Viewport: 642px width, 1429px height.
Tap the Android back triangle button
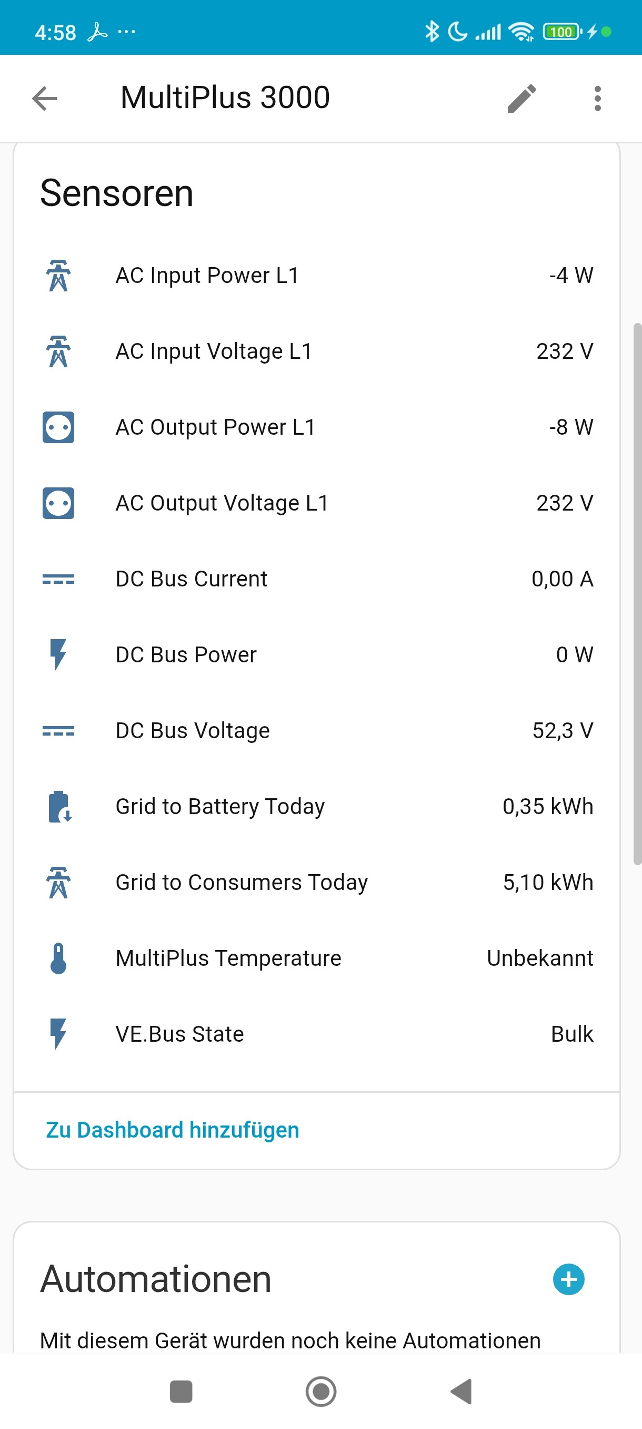(x=462, y=1391)
